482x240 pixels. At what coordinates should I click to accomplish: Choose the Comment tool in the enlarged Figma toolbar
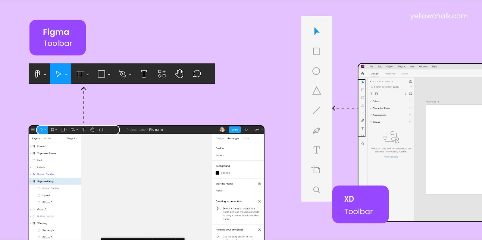(197, 74)
